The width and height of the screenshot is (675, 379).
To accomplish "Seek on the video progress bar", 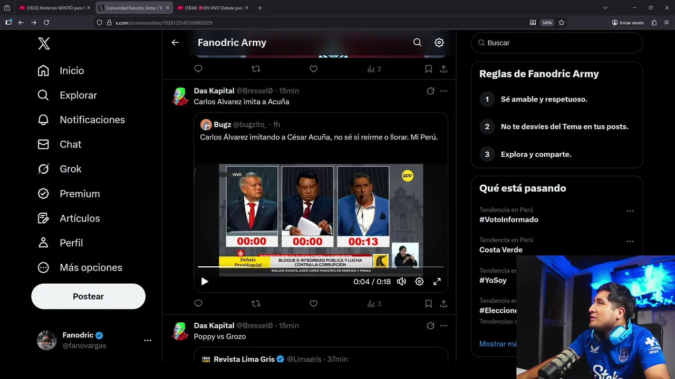I will pos(321,267).
